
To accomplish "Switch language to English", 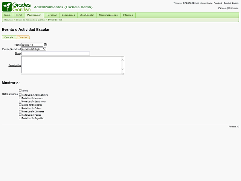I will (235, 3).
